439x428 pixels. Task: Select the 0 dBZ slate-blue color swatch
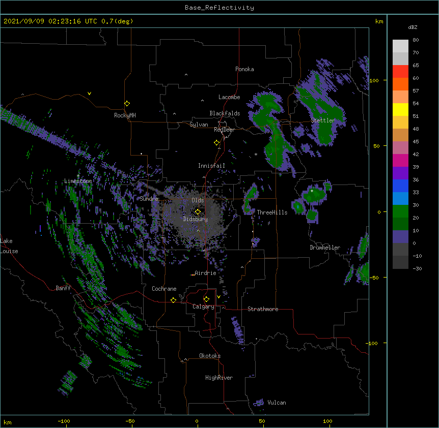click(x=400, y=237)
